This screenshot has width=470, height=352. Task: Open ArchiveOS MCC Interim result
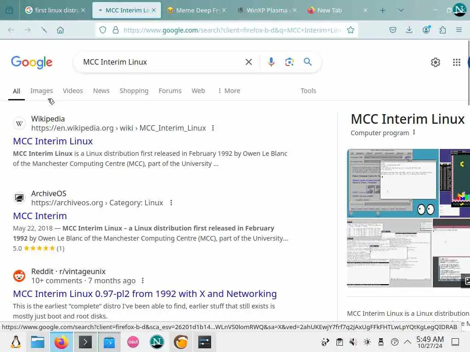click(x=40, y=216)
